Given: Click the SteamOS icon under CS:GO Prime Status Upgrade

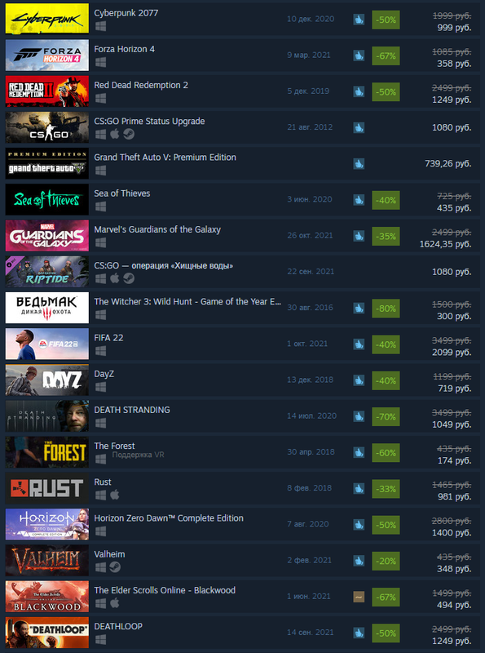Looking at the screenshot, I should 129,134.
